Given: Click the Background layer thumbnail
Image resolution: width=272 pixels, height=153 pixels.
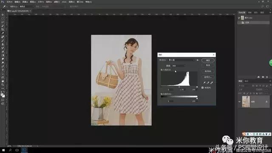Looking at the screenshot, I should [246, 102].
